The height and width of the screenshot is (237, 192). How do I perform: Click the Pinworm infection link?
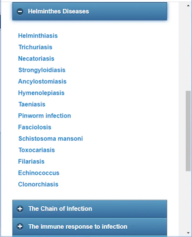[x=44, y=116]
